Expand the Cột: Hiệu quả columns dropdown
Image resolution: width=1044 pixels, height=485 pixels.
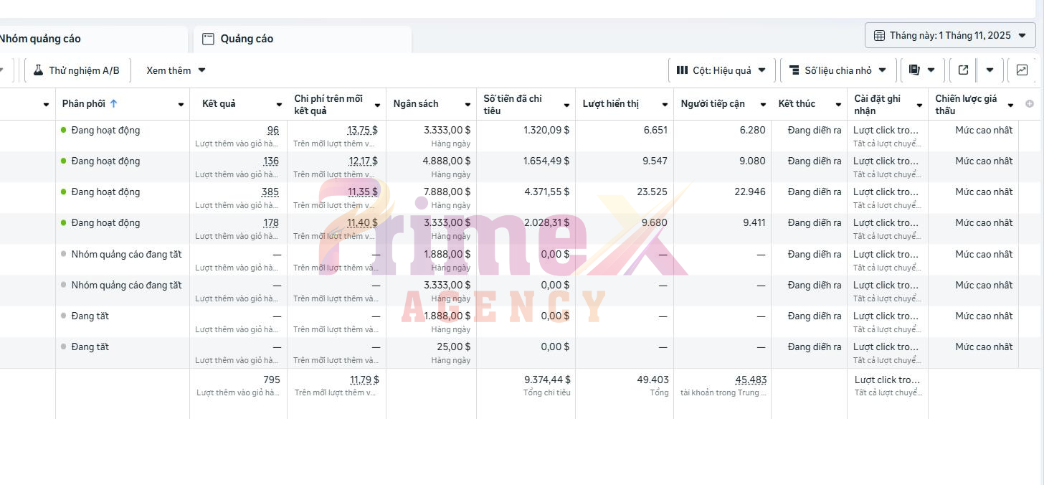tap(721, 70)
